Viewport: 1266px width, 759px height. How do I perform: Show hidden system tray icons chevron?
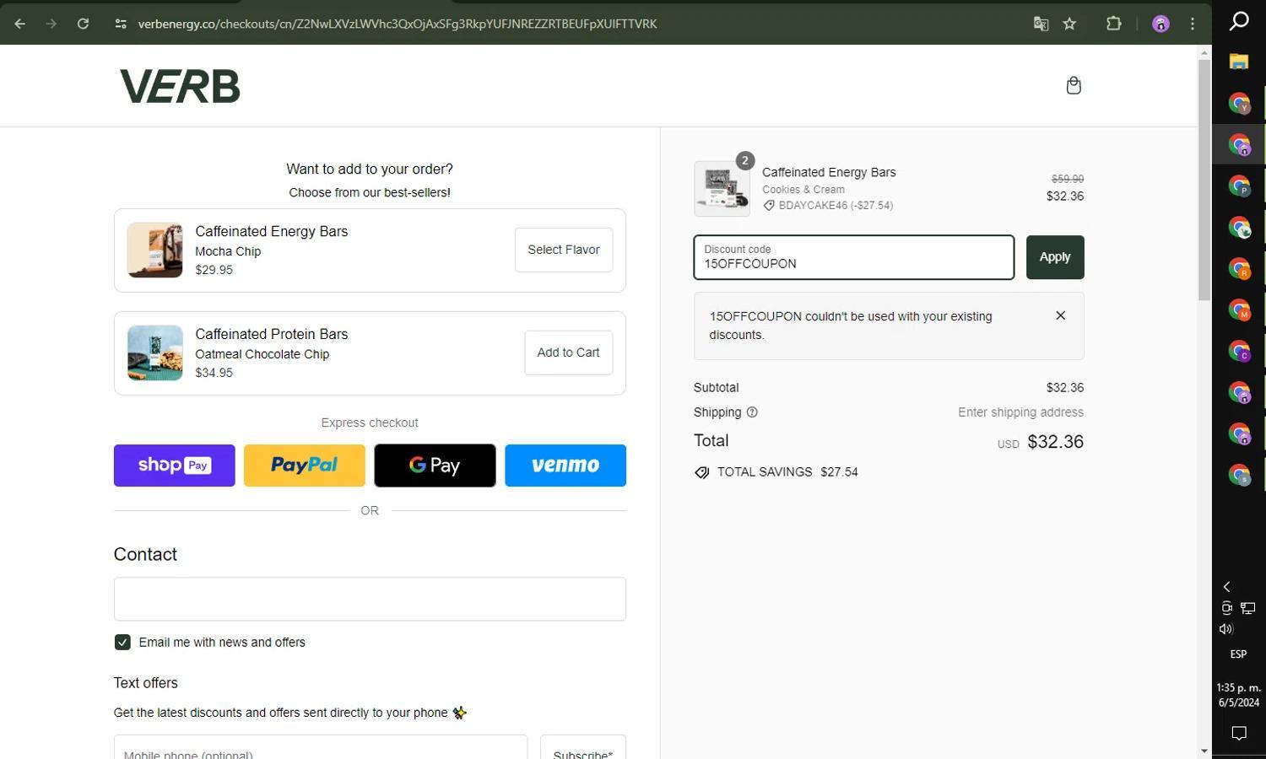(x=1227, y=587)
